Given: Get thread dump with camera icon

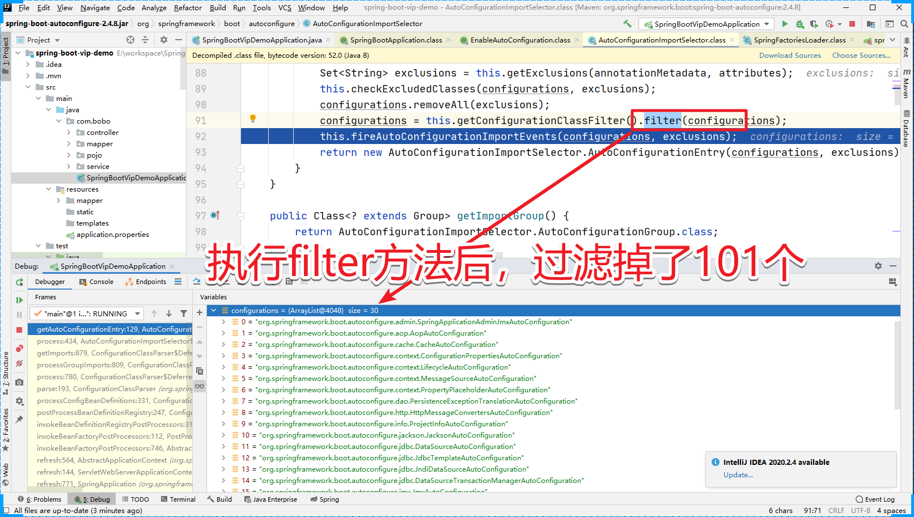Looking at the screenshot, I should tap(19, 382).
